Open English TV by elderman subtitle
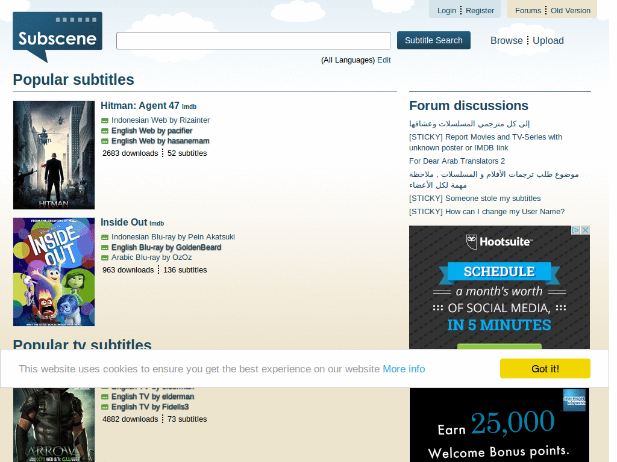Viewport: 617px width, 462px height. 152,396
